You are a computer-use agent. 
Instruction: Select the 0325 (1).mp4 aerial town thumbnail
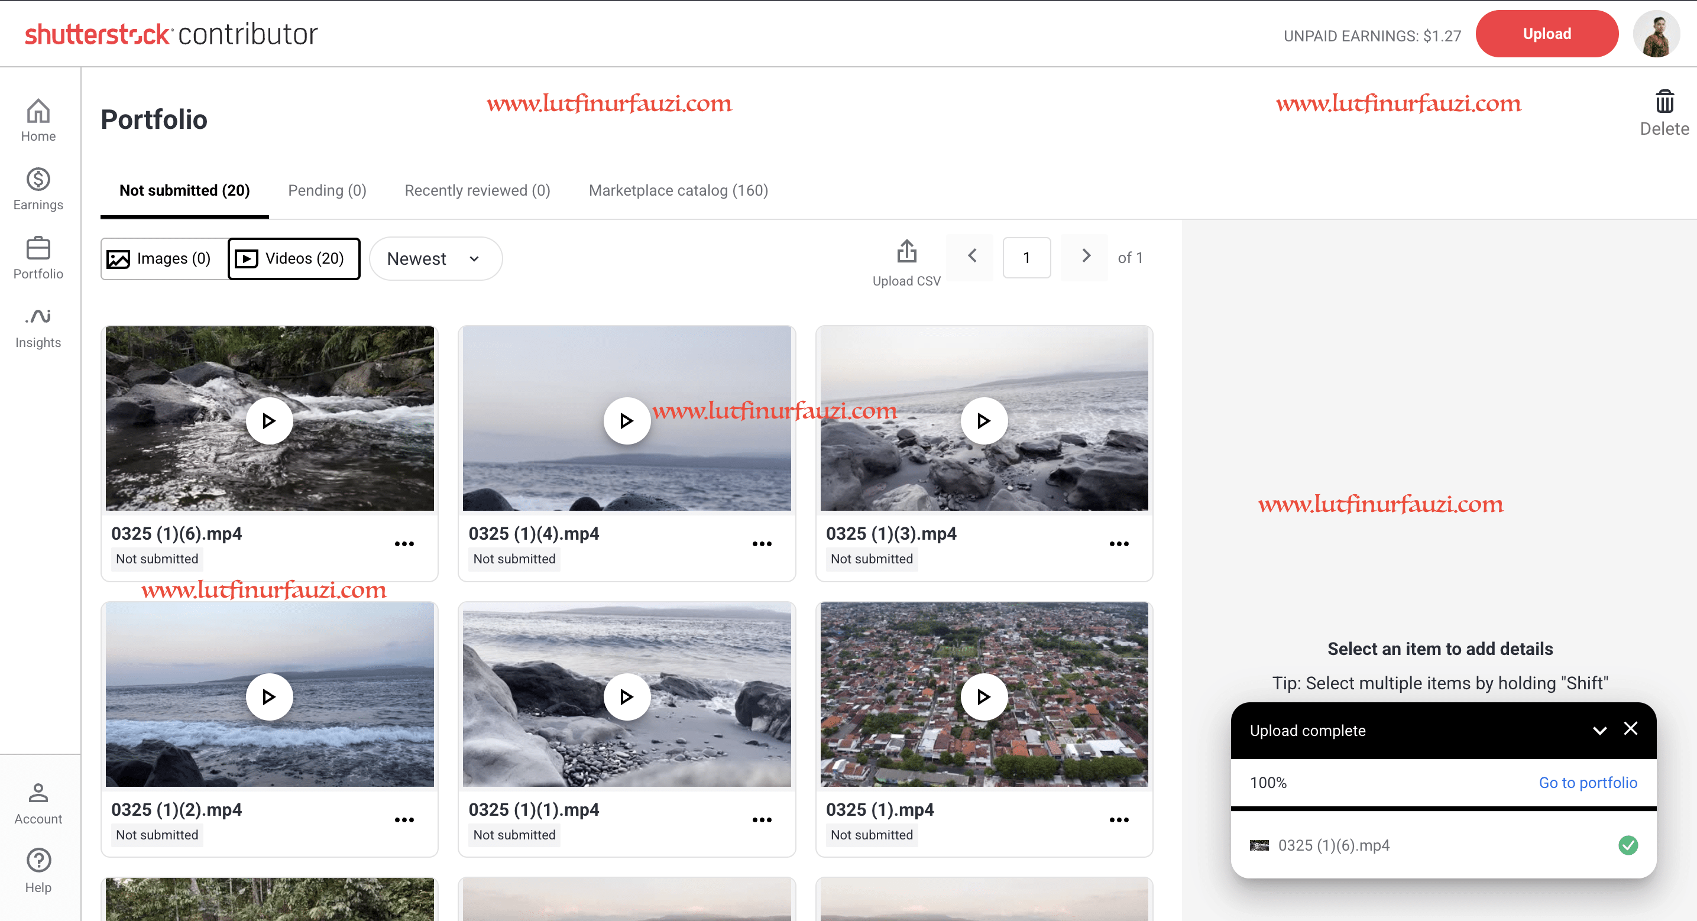tap(983, 695)
